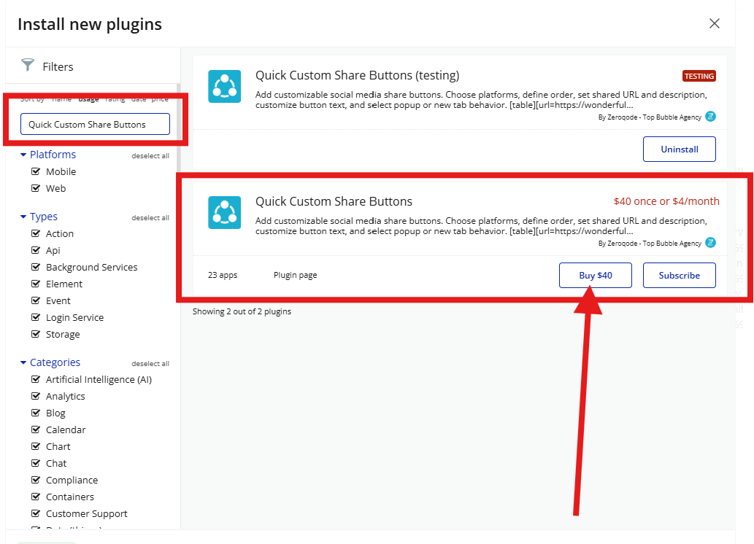Uncheck the Chart category
The height and width of the screenshot is (544, 754).
tap(36, 446)
